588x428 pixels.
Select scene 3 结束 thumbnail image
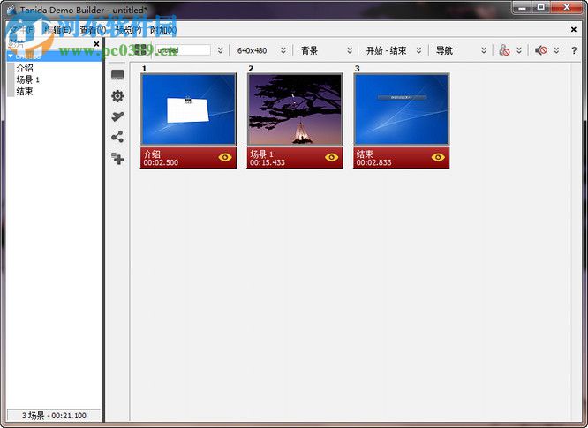coord(401,109)
